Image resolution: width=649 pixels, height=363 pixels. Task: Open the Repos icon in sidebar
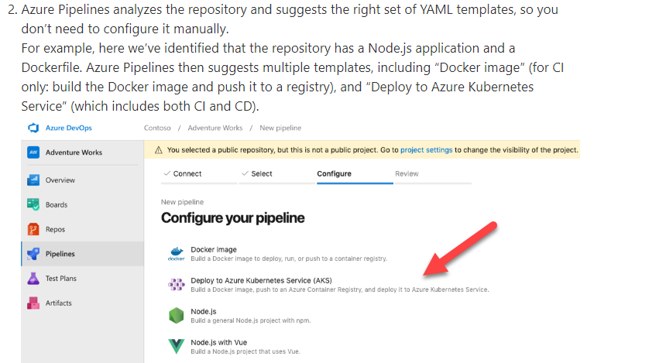(x=33, y=229)
